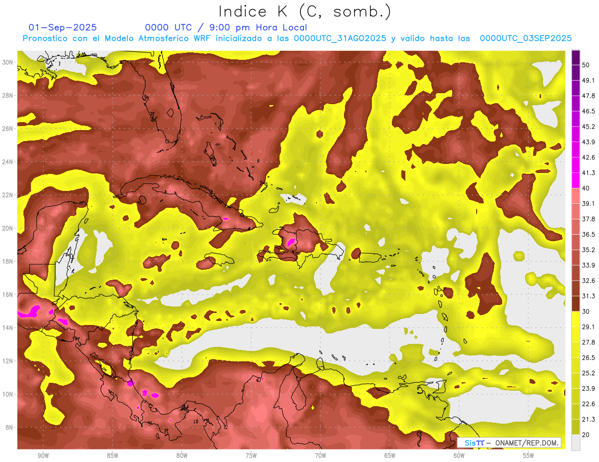
Task: Click the colorbar value 46.5
Action: click(589, 111)
